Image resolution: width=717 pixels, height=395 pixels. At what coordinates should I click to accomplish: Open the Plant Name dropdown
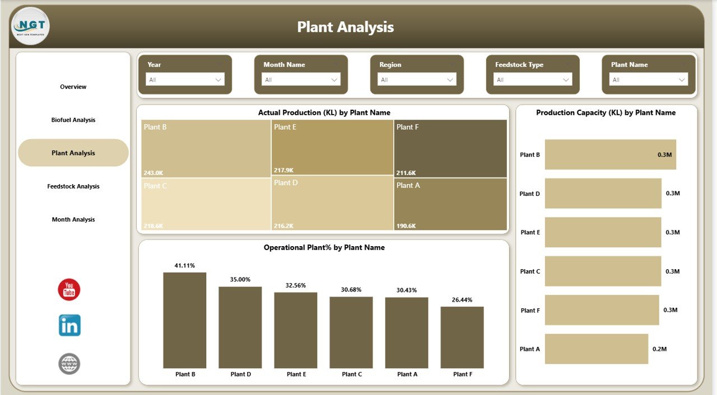coord(683,79)
